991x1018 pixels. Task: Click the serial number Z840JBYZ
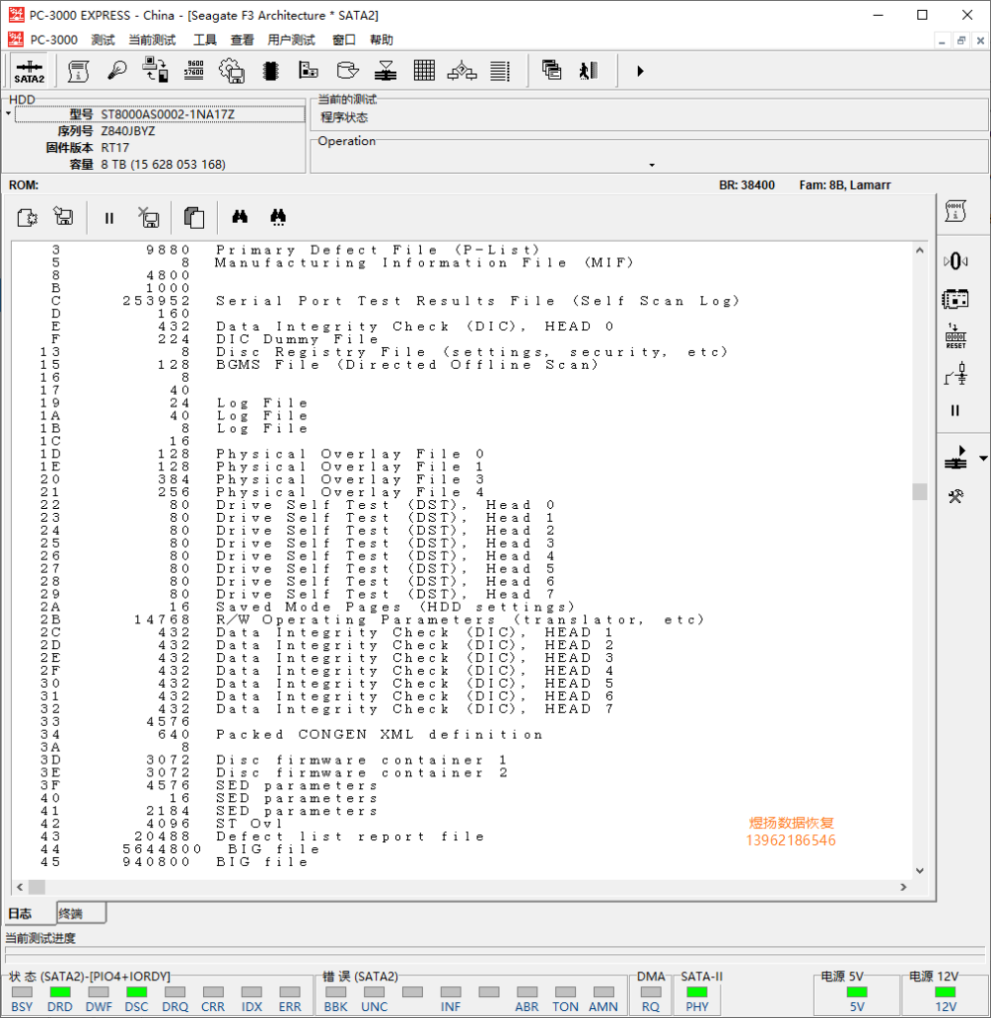click(x=128, y=131)
